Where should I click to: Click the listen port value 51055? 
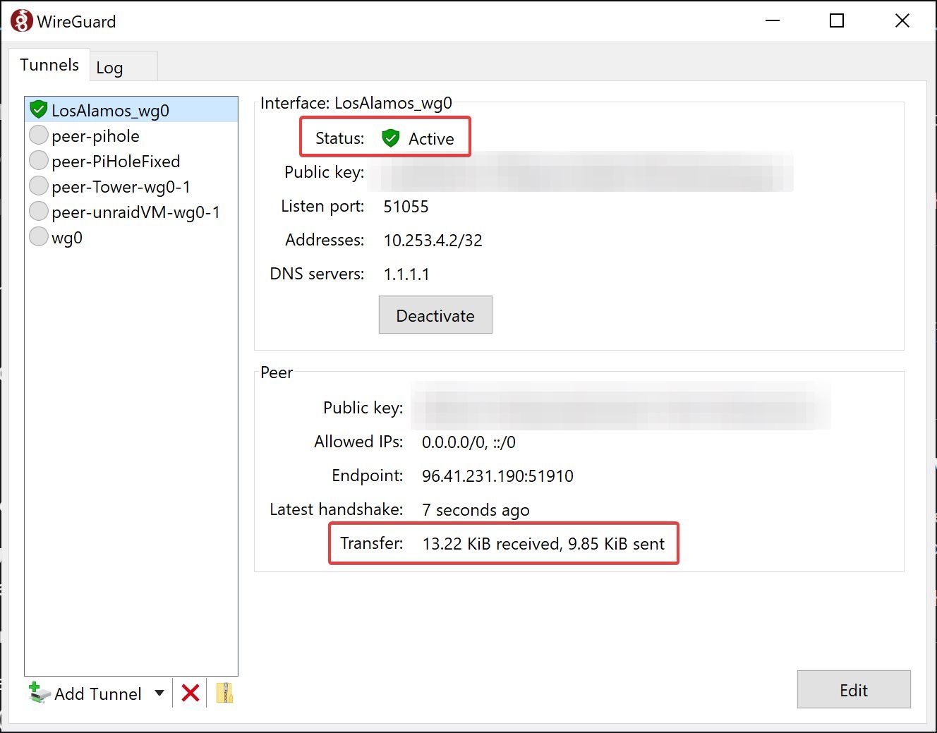point(406,207)
